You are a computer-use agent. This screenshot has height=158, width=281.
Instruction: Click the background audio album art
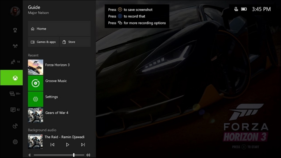coord(35,142)
